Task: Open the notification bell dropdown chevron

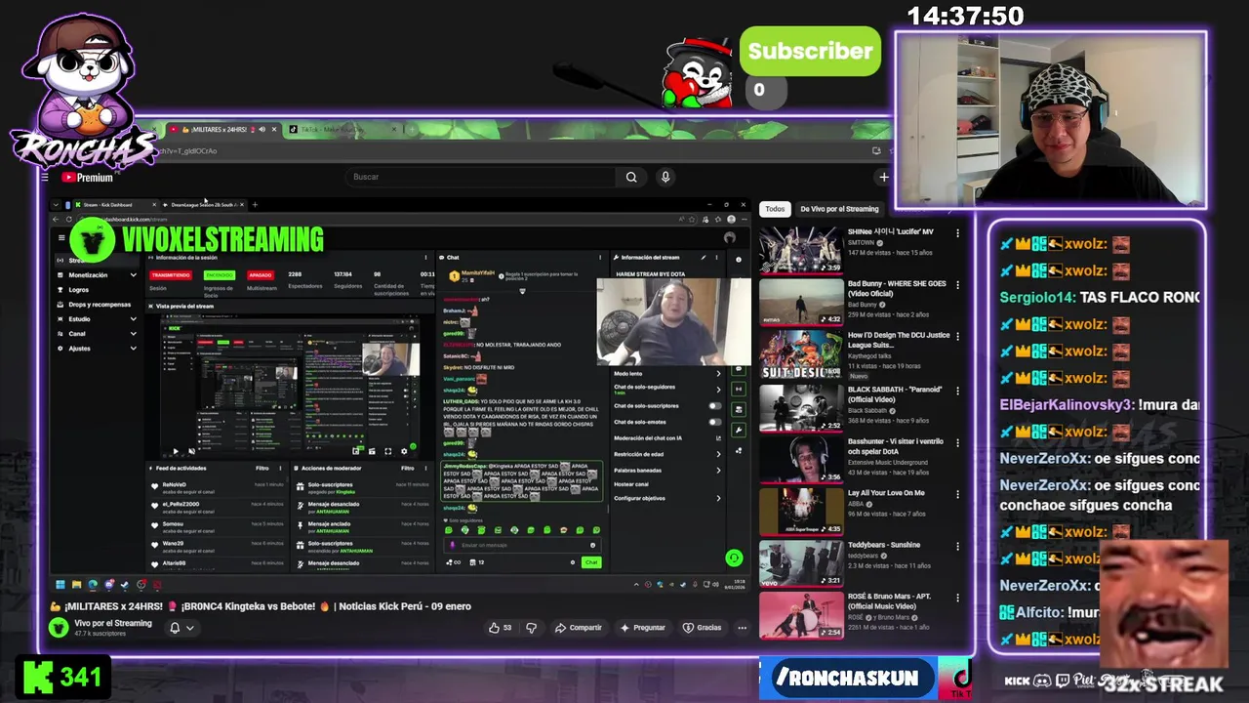Action: point(190,628)
